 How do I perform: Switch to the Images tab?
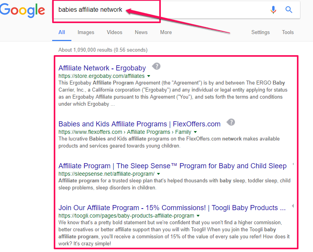86,32
